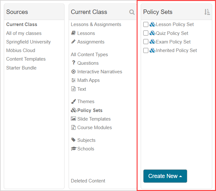Choose Springfield University source
The width and height of the screenshot is (216, 191).
[28, 42]
